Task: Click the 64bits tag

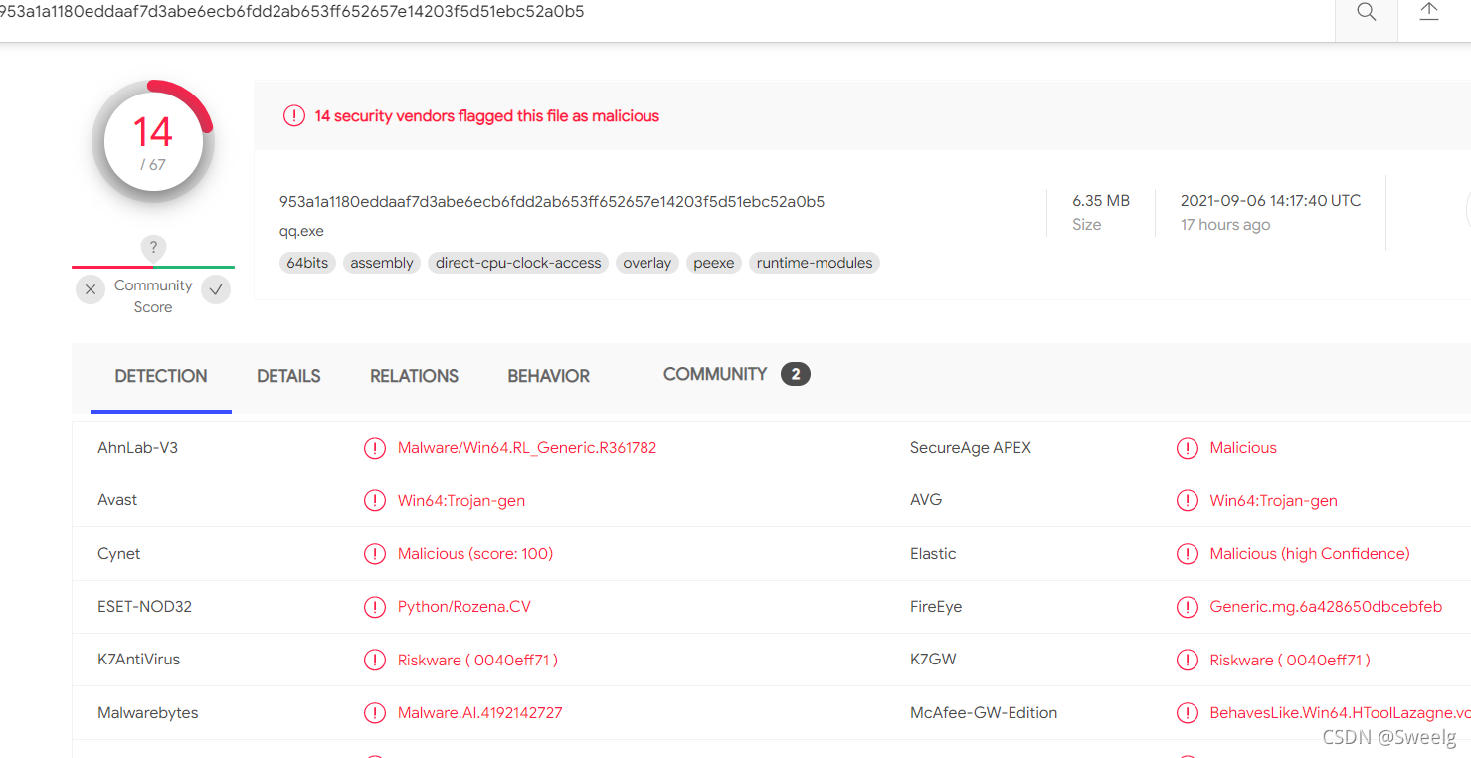Action: [307, 263]
